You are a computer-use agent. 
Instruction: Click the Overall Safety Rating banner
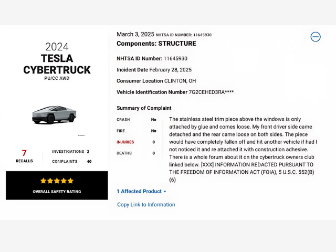[x=57, y=192]
